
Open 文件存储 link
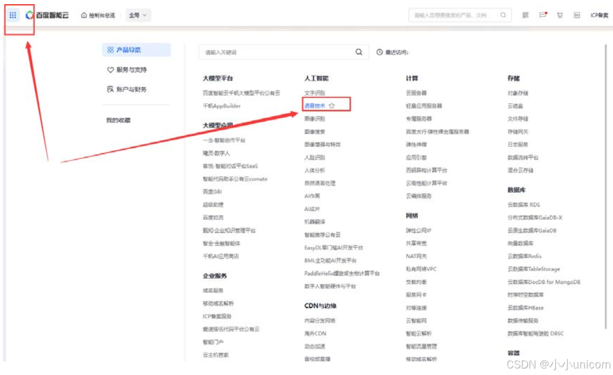(x=518, y=119)
